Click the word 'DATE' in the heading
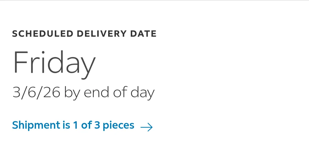Viewport: 309px width, 157px height. point(143,34)
